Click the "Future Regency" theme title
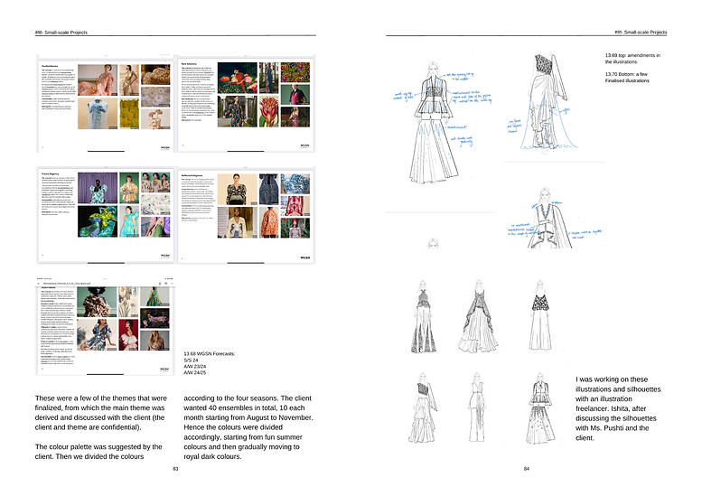The width and height of the screenshot is (702, 496). 51,173
